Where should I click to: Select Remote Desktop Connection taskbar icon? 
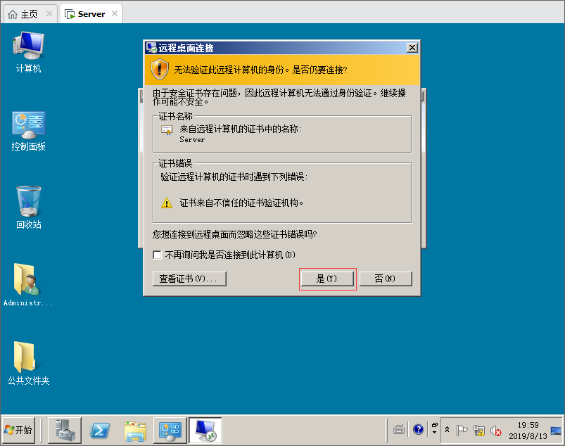pos(205,430)
